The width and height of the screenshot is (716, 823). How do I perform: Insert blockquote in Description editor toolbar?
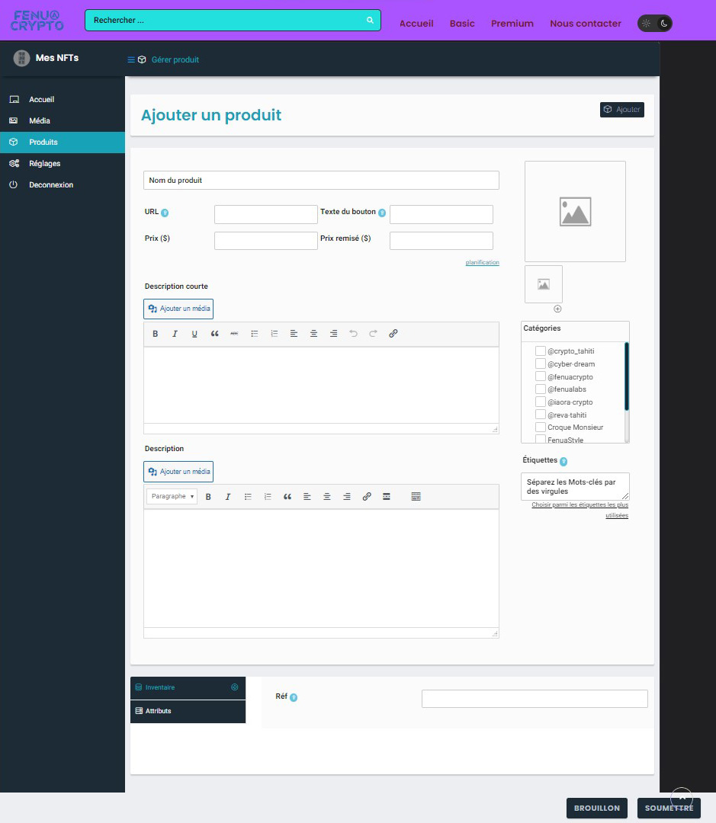pyautogui.click(x=287, y=497)
